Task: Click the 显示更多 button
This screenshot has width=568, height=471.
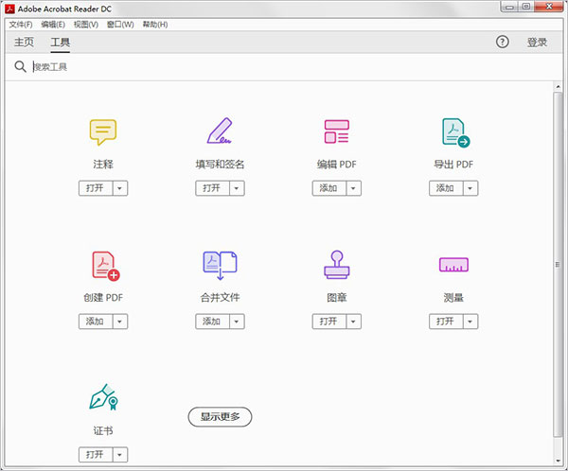Action: click(220, 416)
